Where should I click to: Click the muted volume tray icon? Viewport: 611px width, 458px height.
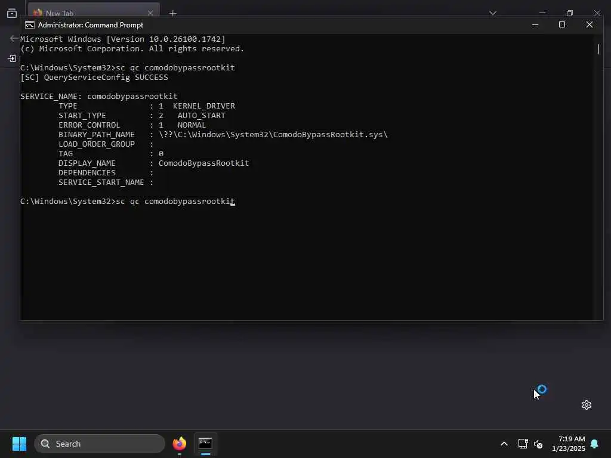coord(538,444)
